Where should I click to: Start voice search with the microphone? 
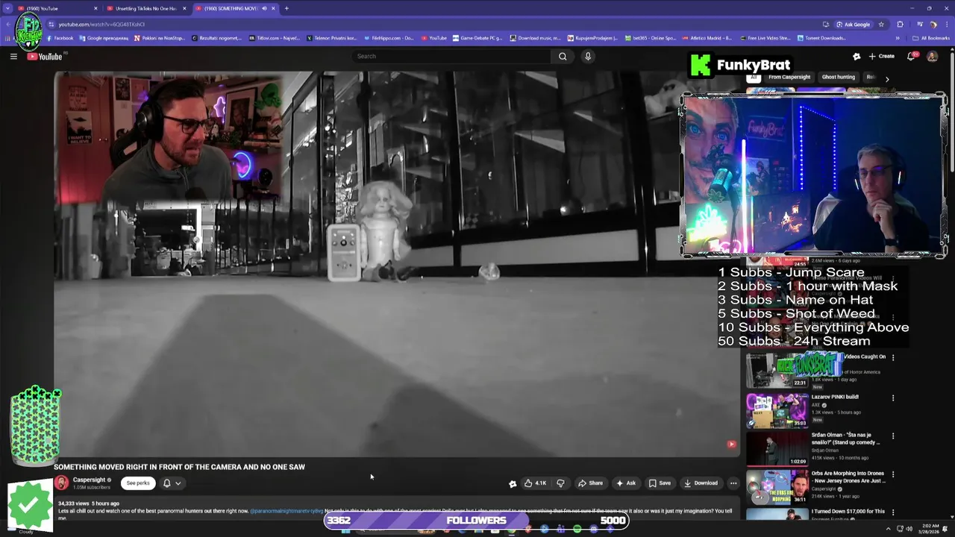(588, 56)
